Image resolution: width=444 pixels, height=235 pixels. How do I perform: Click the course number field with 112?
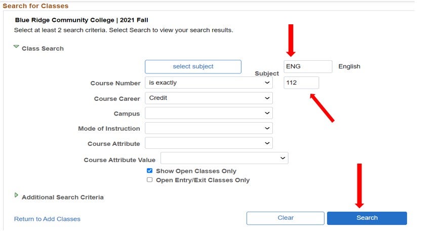point(301,83)
